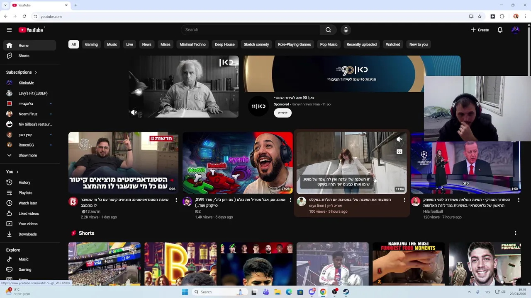Open the Hila football channel avatar
The image size is (531, 298).
click(415, 202)
